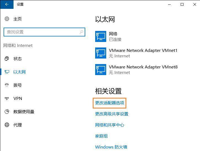200x151 pixels.
Task: Click the 代理 globe icon
Action: pos(7,125)
